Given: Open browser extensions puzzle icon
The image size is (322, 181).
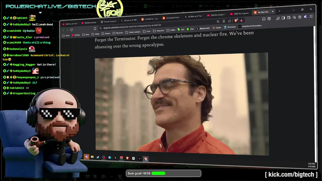Looking at the screenshot, I should [x=264, y=19].
